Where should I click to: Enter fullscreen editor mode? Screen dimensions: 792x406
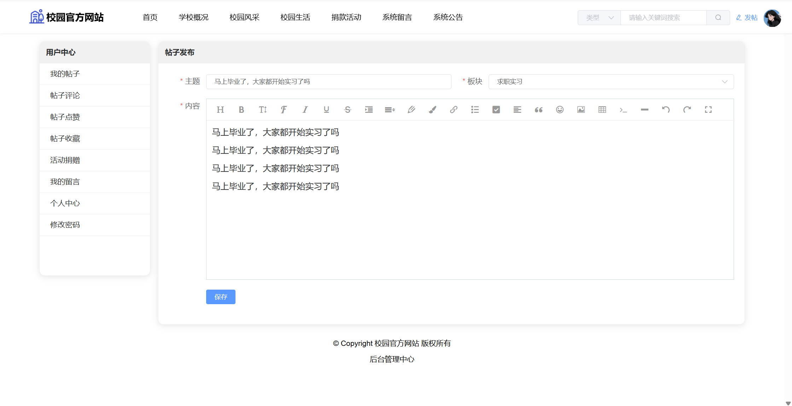click(x=708, y=110)
